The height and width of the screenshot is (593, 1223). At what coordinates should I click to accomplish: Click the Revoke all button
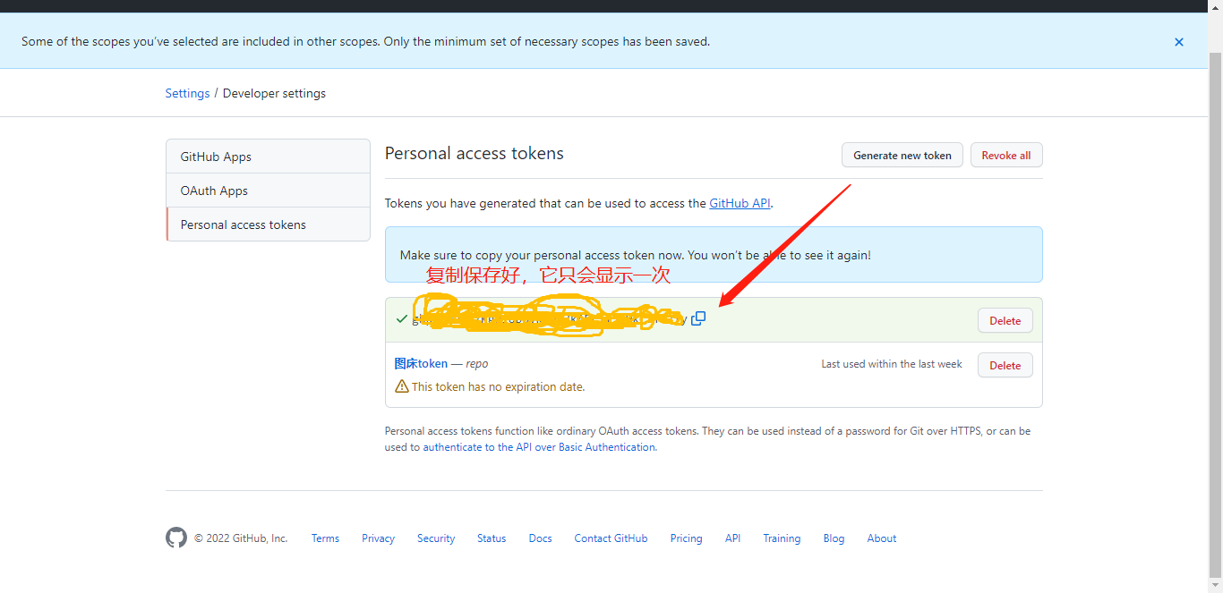click(x=1006, y=155)
